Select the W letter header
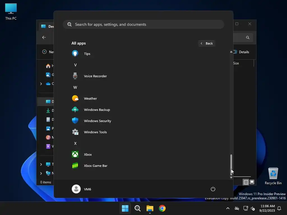287x215 pixels. click(75, 87)
